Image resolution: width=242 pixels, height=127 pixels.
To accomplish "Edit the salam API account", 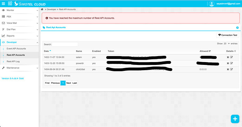I will pyautogui.click(x=231, y=57).
